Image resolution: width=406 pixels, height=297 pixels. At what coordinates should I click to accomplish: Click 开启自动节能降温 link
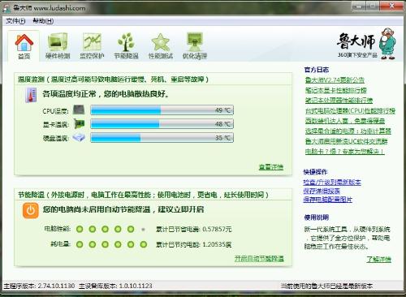click(259, 259)
